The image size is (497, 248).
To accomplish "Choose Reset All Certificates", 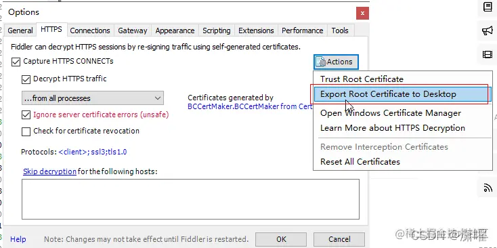I will pos(403,162).
